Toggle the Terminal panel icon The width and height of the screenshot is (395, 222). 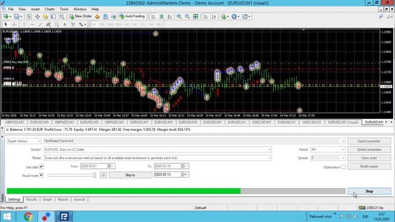[x=54, y=17]
